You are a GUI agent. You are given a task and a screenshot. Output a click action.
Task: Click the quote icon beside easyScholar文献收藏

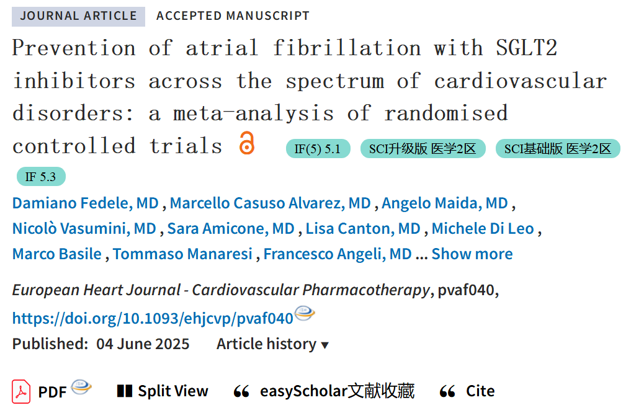pyautogui.click(x=241, y=391)
